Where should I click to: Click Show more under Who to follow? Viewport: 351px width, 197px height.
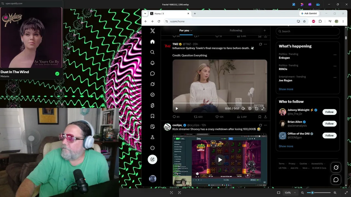tap(286, 146)
